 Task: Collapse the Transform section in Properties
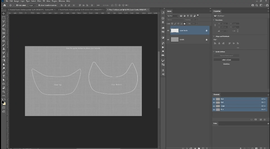[x=214, y=20]
